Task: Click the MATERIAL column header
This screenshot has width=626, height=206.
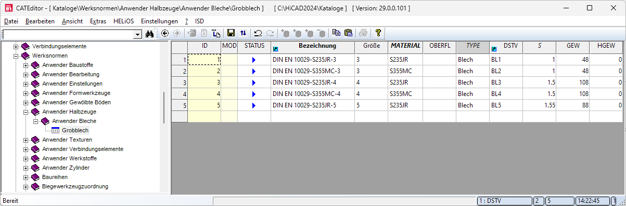Action: [405, 47]
